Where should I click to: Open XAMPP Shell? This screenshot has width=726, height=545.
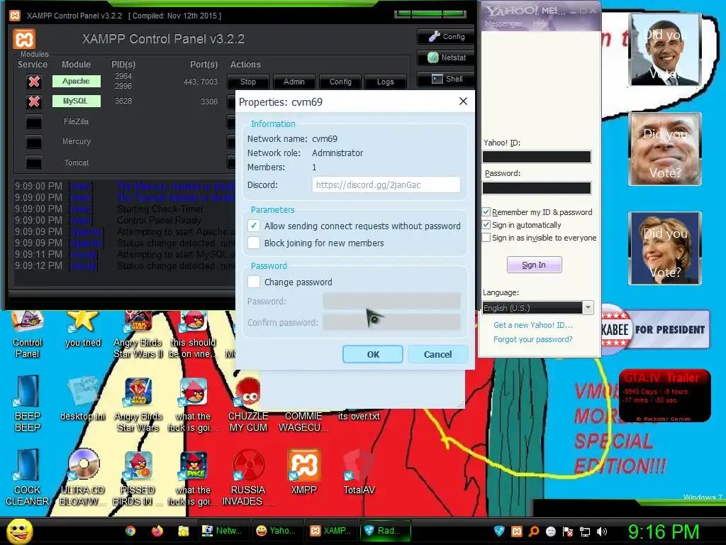[447, 79]
